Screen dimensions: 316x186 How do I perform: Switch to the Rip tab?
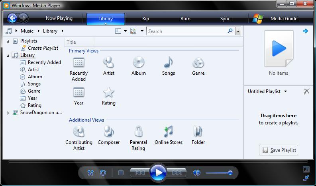pos(145,19)
